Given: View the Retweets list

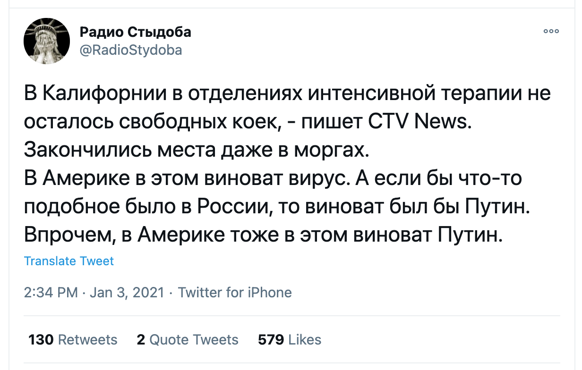Looking at the screenshot, I should coord(73,340).
